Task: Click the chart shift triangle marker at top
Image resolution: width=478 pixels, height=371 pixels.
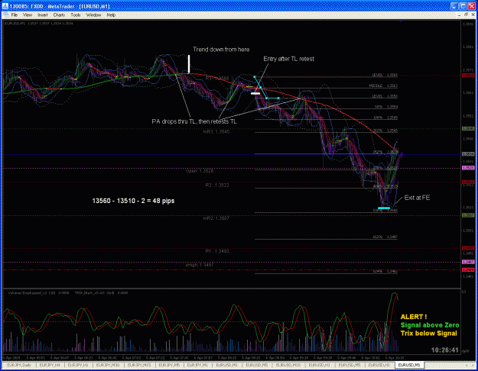Action: [401, 21]
